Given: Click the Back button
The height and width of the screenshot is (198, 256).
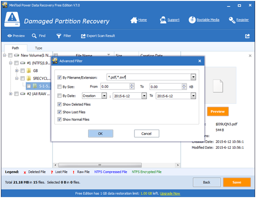Looking at the screenshot, I should pyautogui.click(x=206, y=182).
